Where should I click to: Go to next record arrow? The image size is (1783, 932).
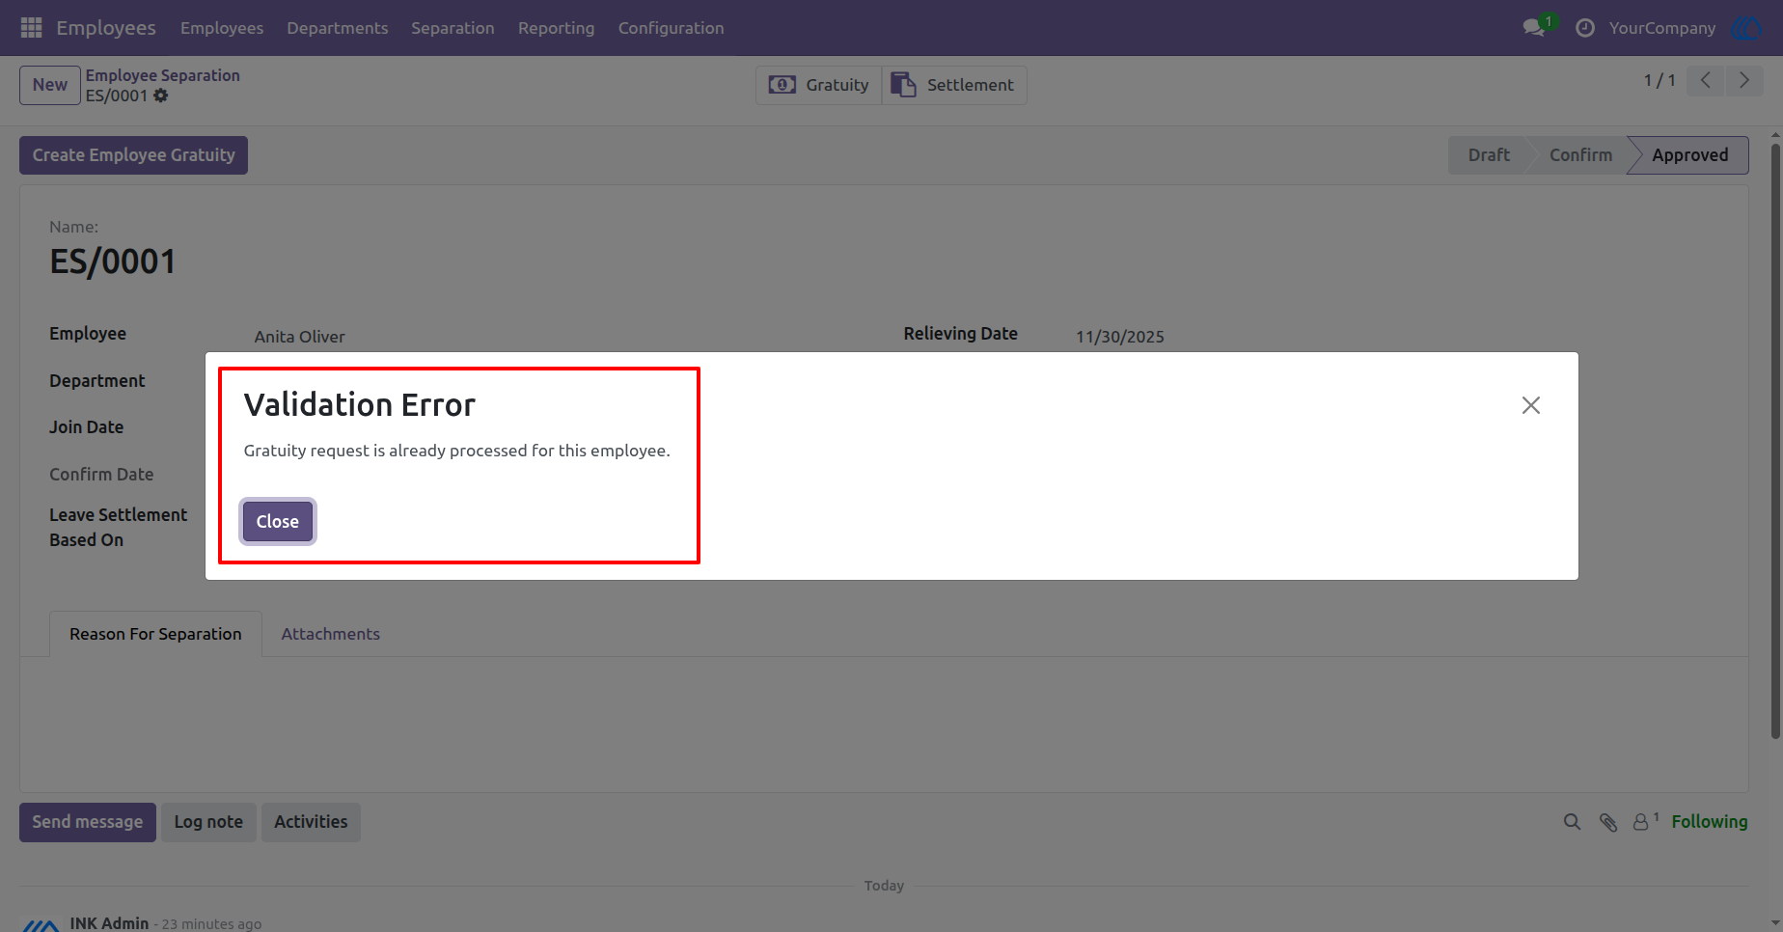click(x=1744, y=81)
